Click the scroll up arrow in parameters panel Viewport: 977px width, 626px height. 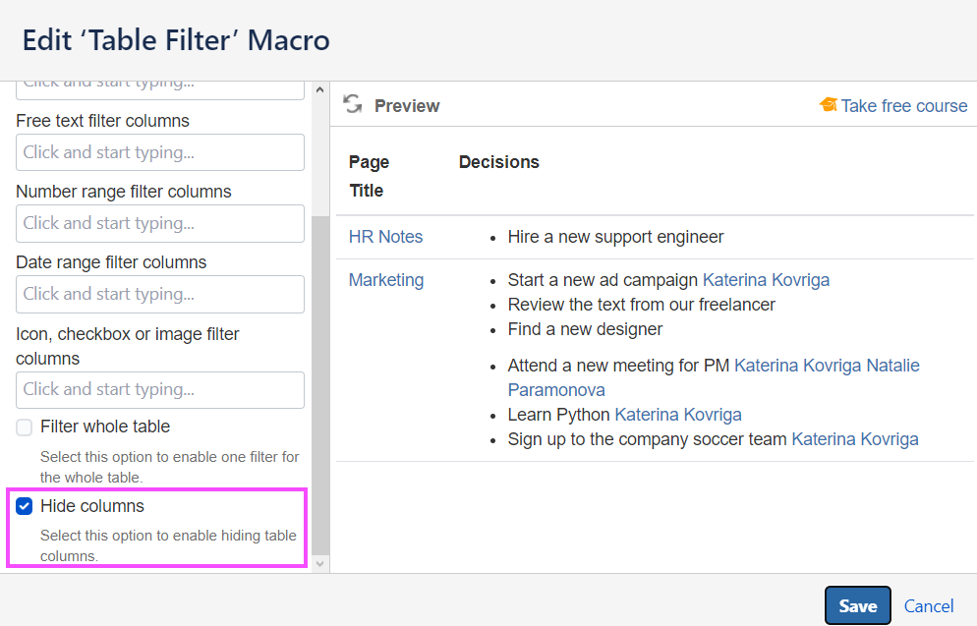pyautogui.click(x=319, y=90)
